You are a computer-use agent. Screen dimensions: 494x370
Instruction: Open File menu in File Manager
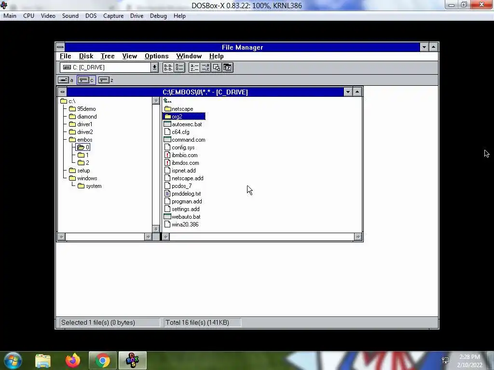point(66,56)
